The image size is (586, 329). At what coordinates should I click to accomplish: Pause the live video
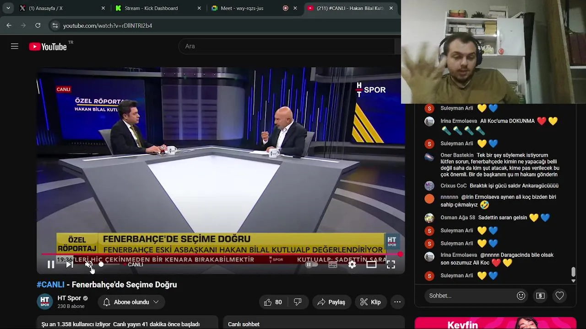[51, 265]
